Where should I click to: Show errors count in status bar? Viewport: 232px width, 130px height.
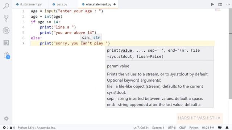click(x=6, y=127)
